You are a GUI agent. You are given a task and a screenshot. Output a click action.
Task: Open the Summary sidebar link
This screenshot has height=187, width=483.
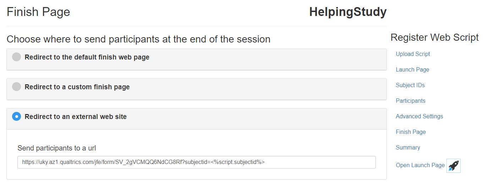click(x=408, y=147)
